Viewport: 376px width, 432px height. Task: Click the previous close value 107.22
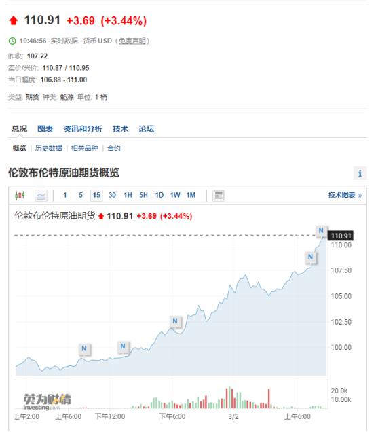click(37, 56)
